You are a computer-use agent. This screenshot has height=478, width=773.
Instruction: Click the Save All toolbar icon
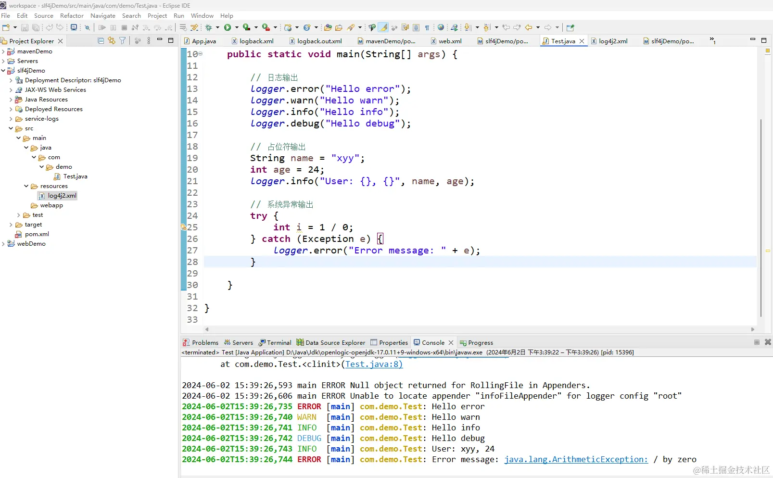(x=36, y=27)
